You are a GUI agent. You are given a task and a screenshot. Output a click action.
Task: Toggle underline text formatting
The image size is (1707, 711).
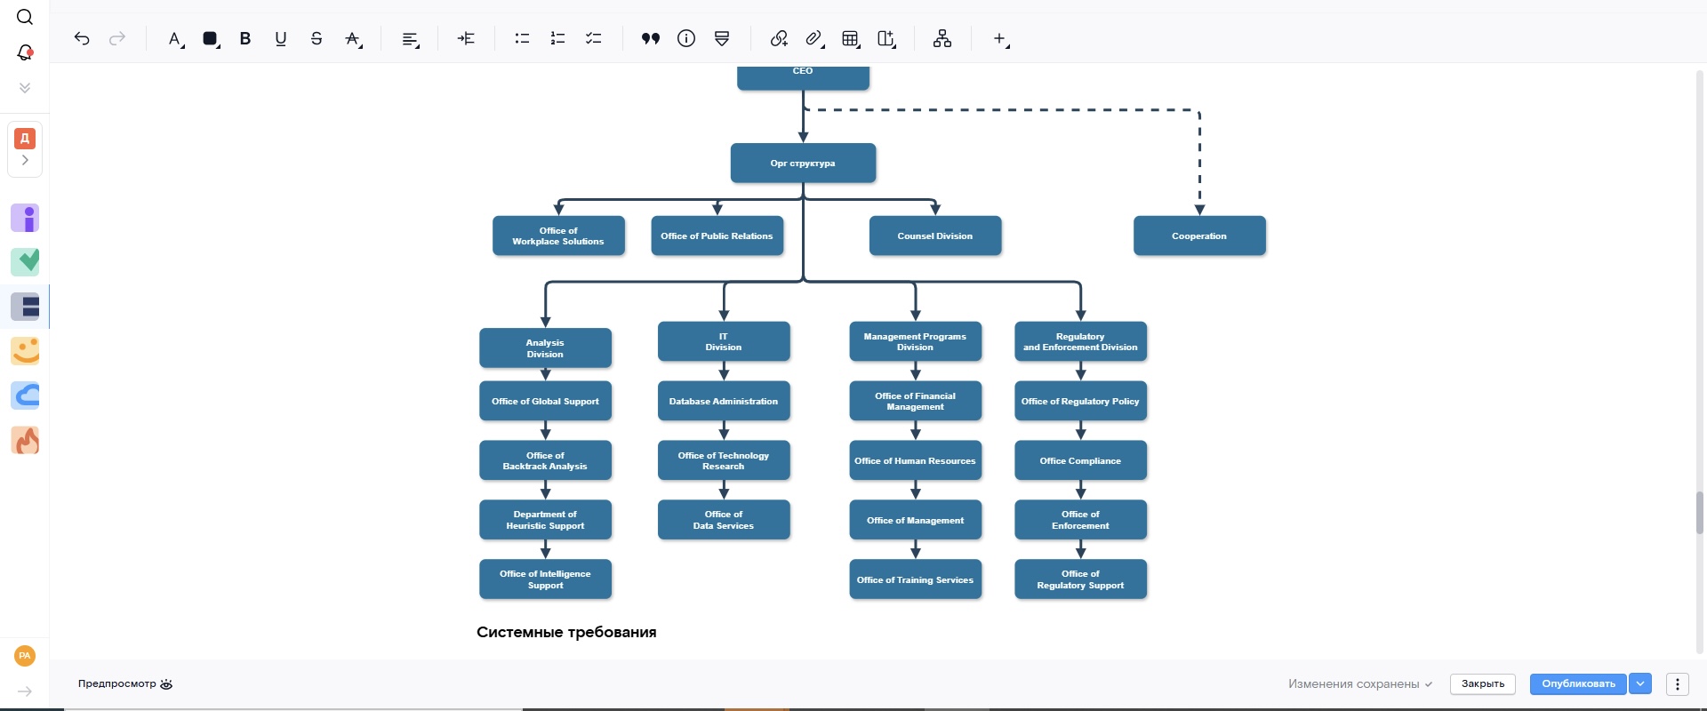tap(281, 38)
